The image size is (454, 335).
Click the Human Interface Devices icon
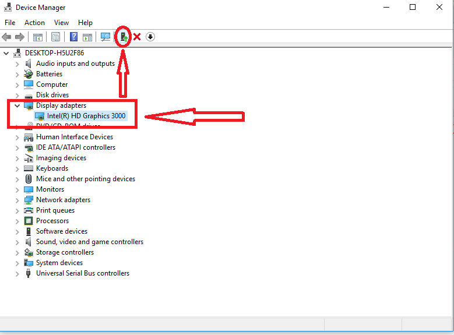point(29,137)
